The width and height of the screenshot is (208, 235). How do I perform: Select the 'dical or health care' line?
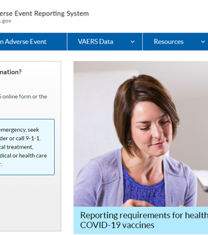(23, 156)
